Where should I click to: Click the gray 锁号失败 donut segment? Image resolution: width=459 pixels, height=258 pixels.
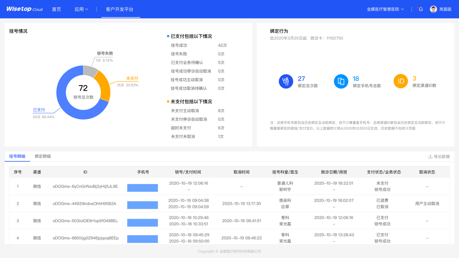tap(90, 71)
